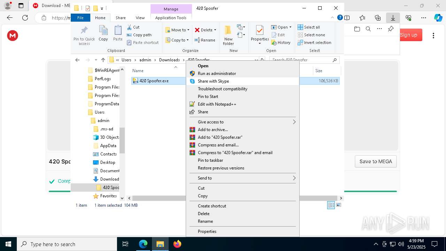This screenshot has height=251, width=446.
Task: Open the Windows Start menu
Action: [8, 244]
